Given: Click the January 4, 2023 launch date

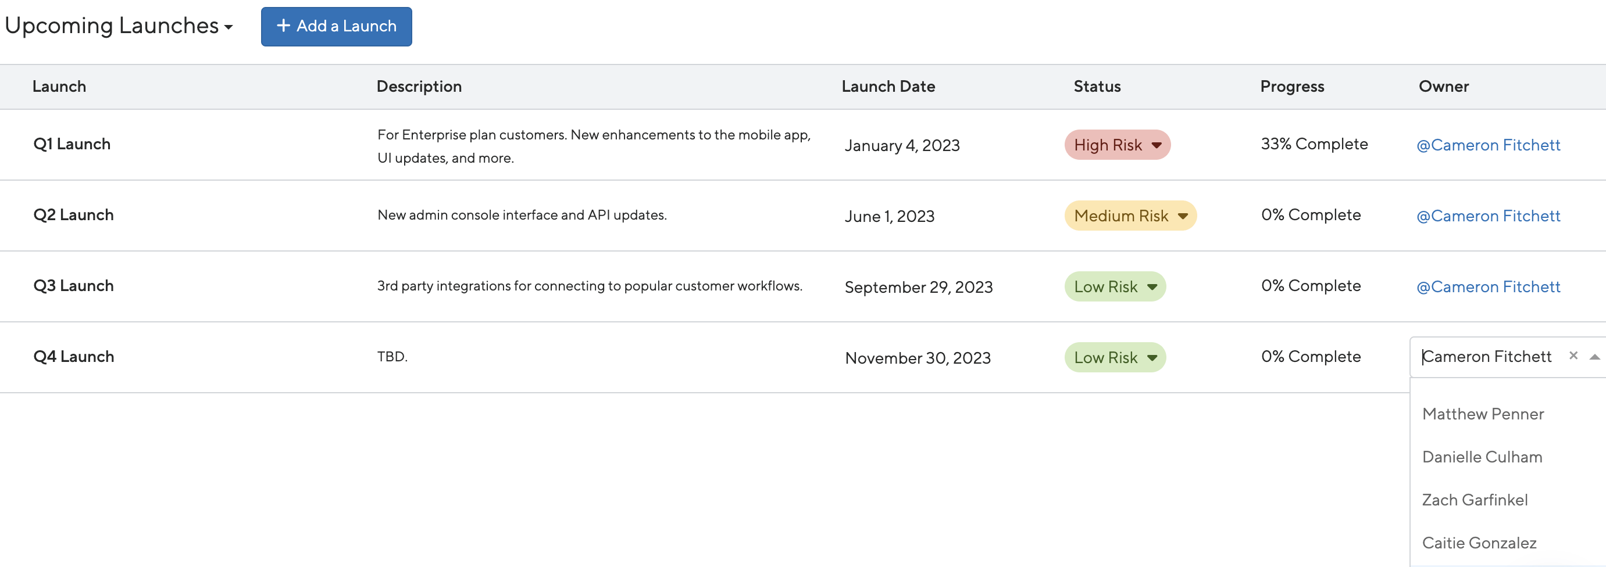Looking at the screenshot, I should click(x=901, y=145).
